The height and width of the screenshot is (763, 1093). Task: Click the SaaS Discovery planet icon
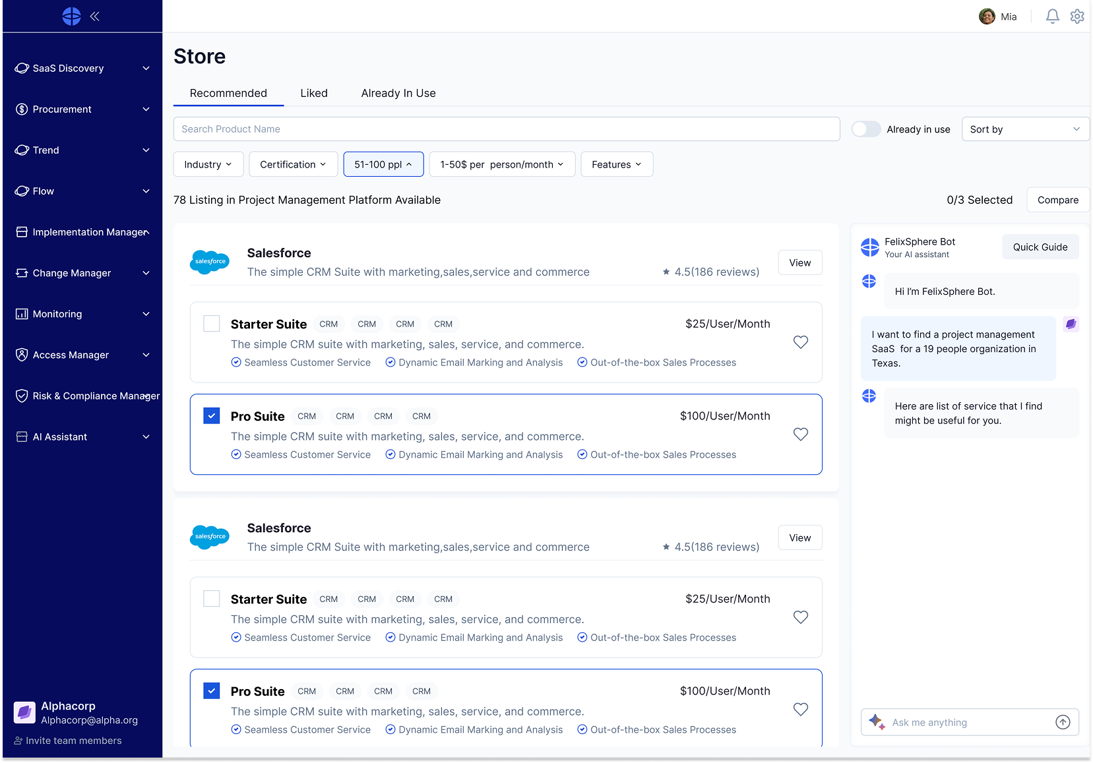[22, 69]
